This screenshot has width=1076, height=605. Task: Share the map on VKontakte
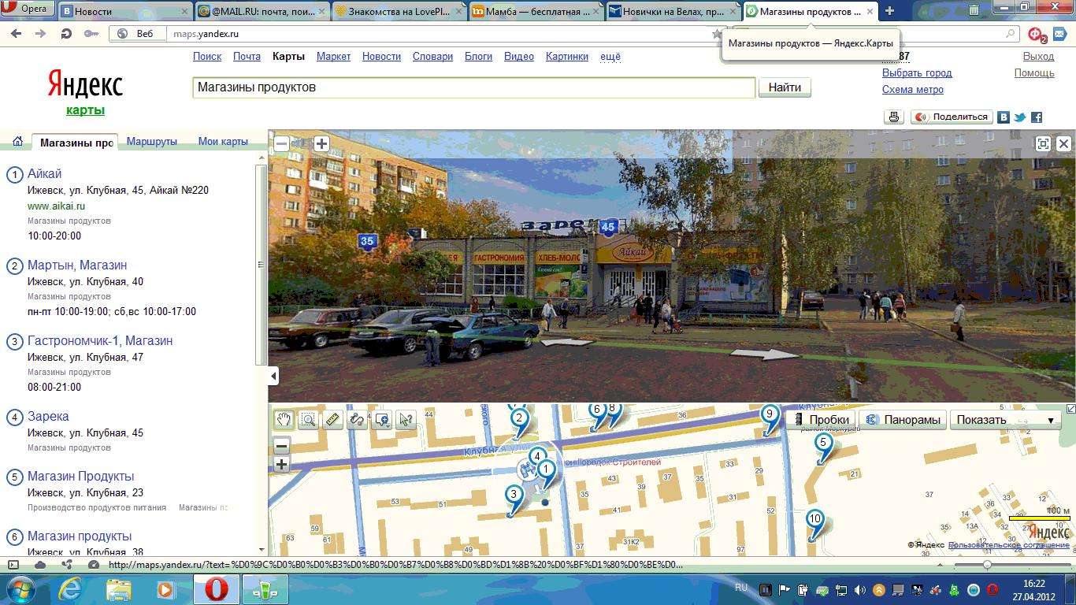tap(1004, 117)
